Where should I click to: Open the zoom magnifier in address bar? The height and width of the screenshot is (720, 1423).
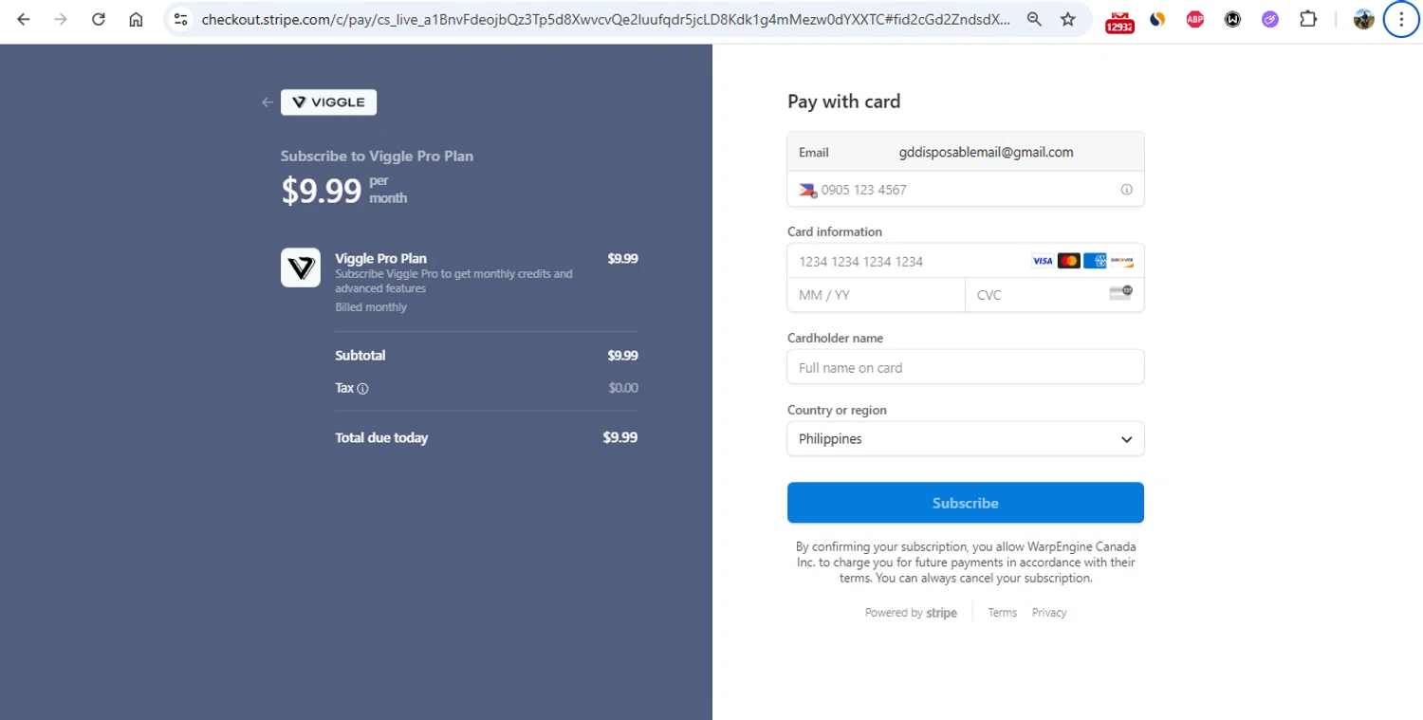point(1035,19)
